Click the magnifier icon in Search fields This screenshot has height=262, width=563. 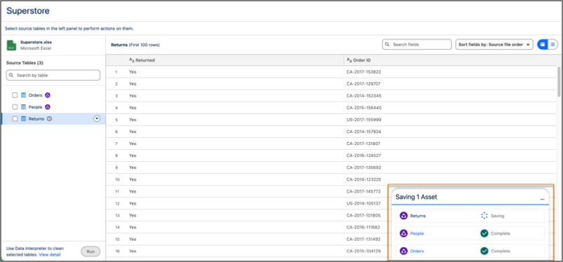(388, 45)
